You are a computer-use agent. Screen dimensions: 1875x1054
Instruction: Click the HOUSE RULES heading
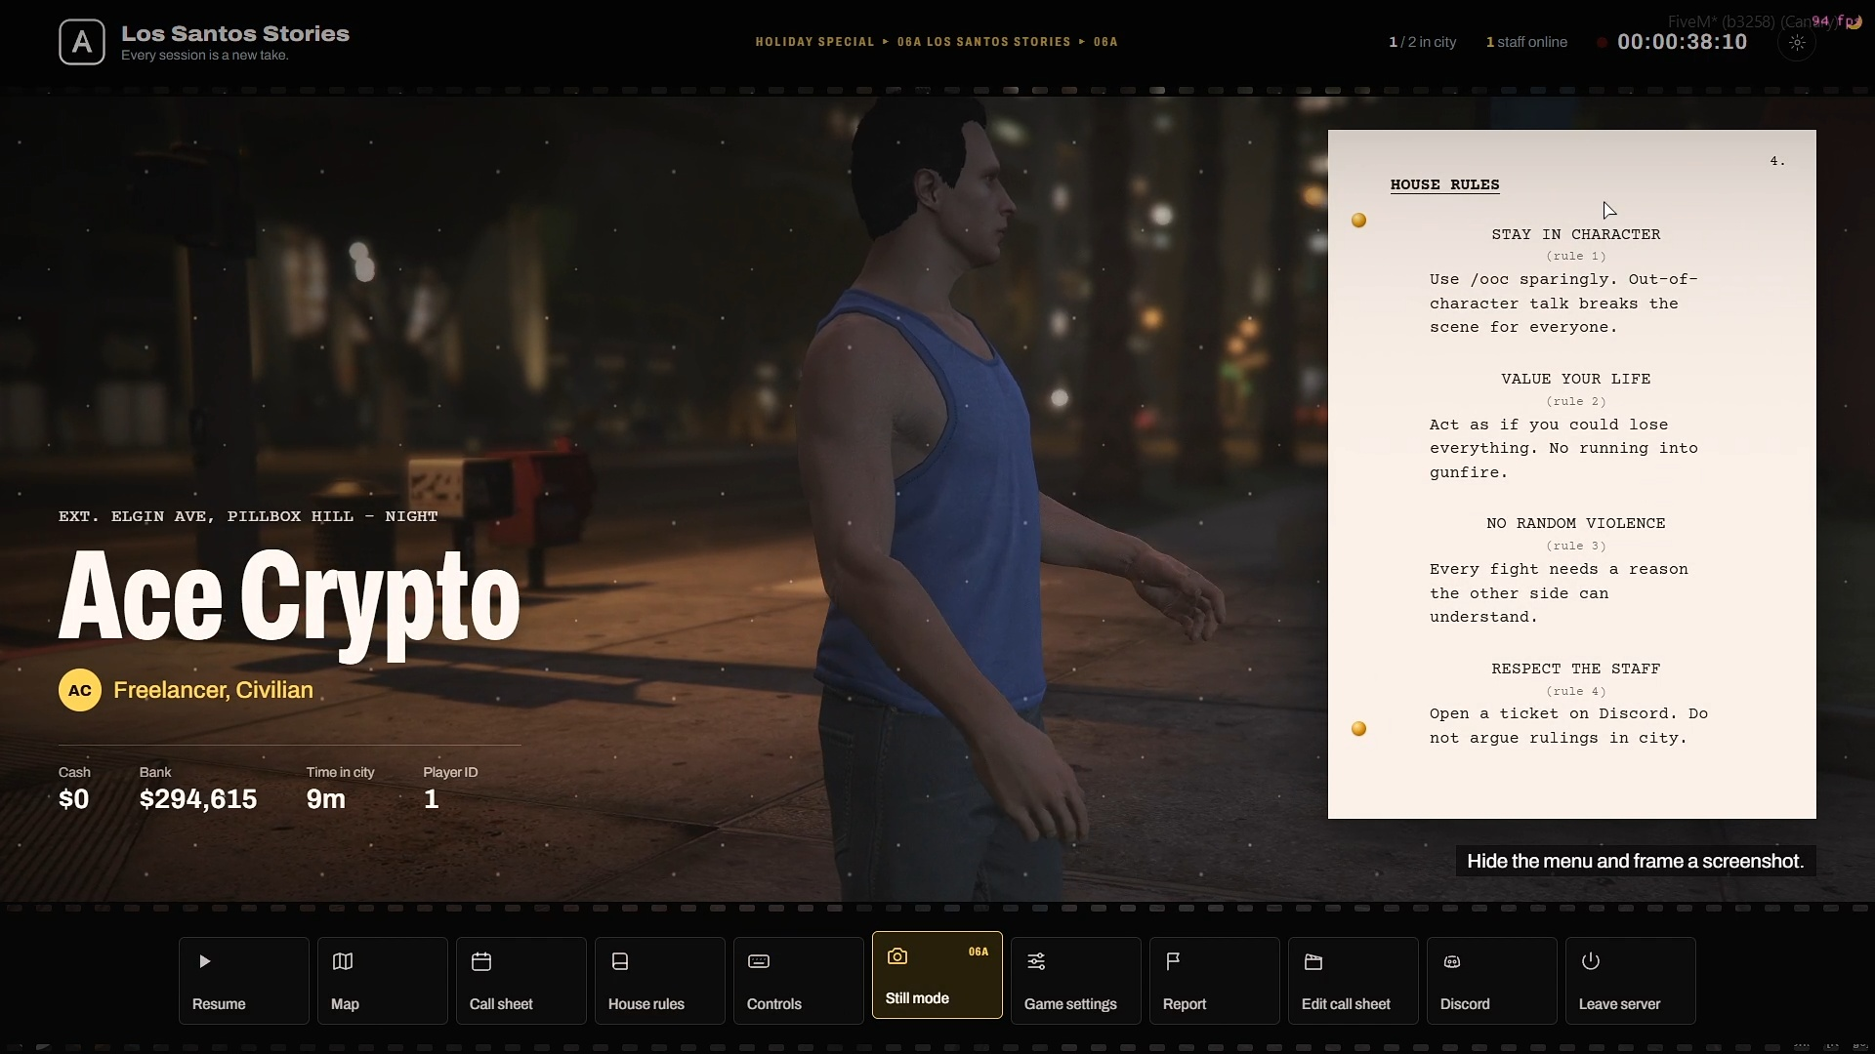pos(1444,184)
